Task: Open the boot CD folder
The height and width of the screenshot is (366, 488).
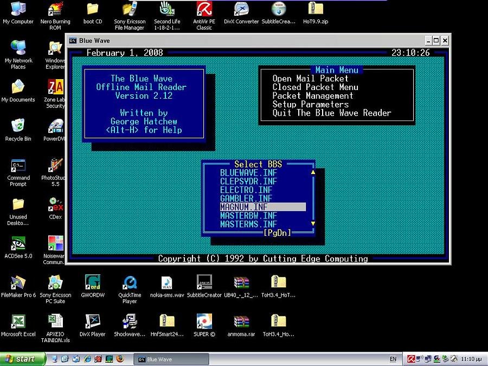Action: point(92,12)
